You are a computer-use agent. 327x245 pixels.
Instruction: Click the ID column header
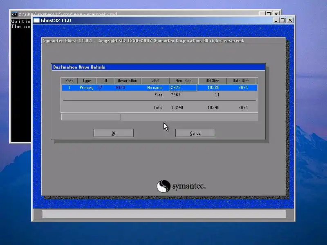coord(105,80)
